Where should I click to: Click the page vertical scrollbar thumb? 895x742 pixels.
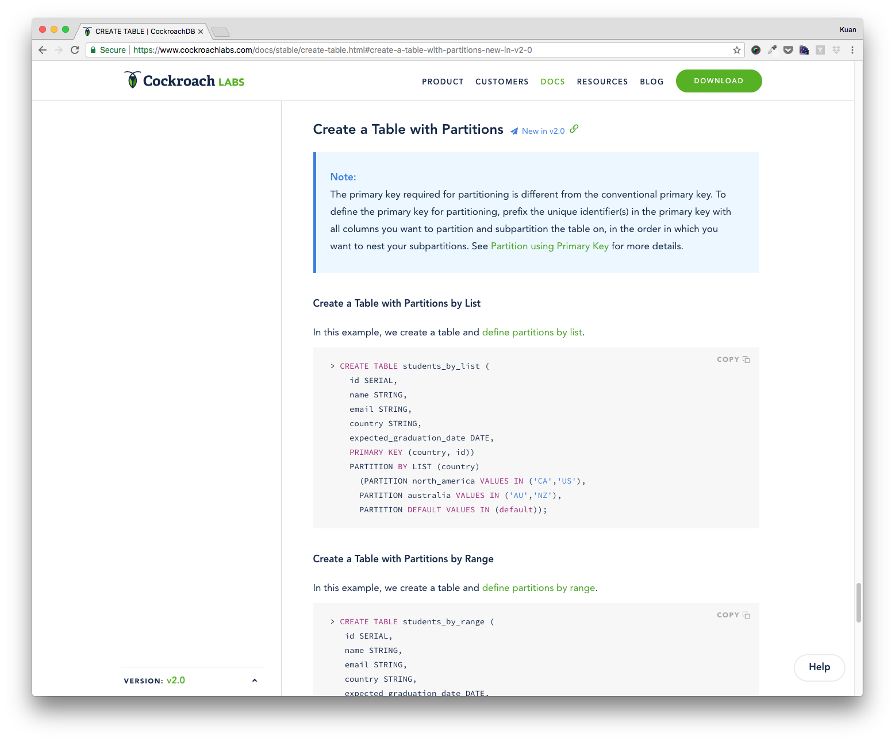pyautogui.click(x=858, y=602)
